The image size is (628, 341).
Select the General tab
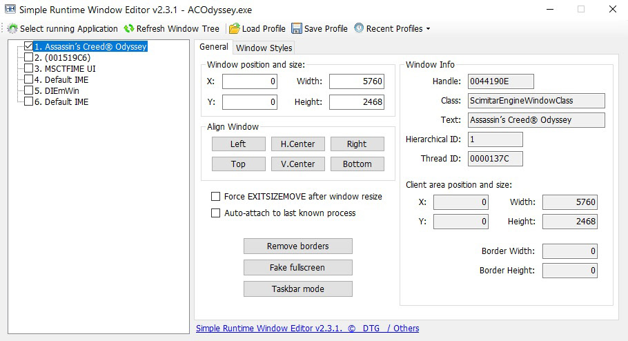point(214,47)
